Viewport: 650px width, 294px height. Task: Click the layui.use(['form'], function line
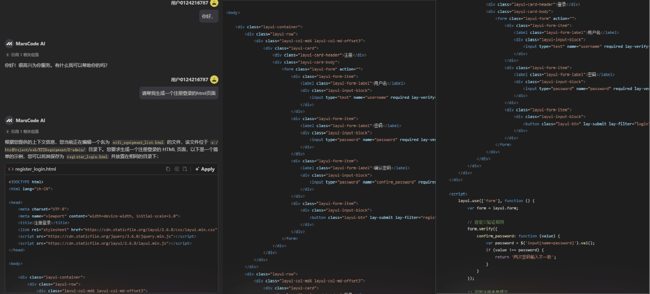[496, 201]
